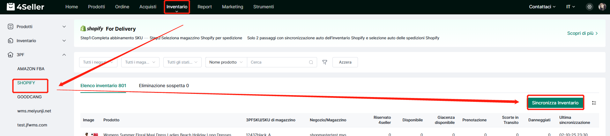Click the Prenotazione column header
Screen dimensions: 610x136
pos(474,120)
